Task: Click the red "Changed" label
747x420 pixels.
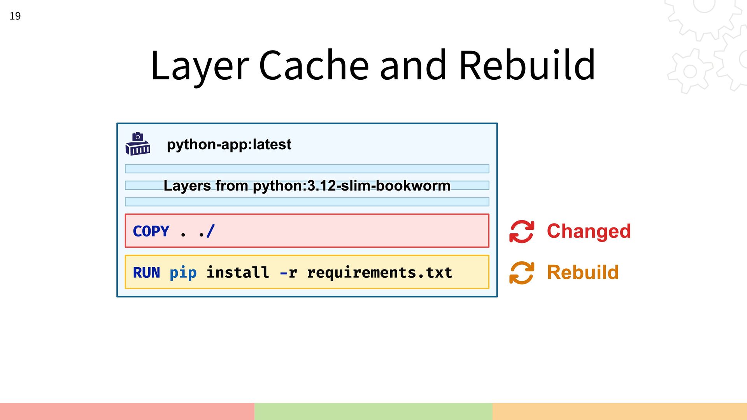Action: [589, 231]
